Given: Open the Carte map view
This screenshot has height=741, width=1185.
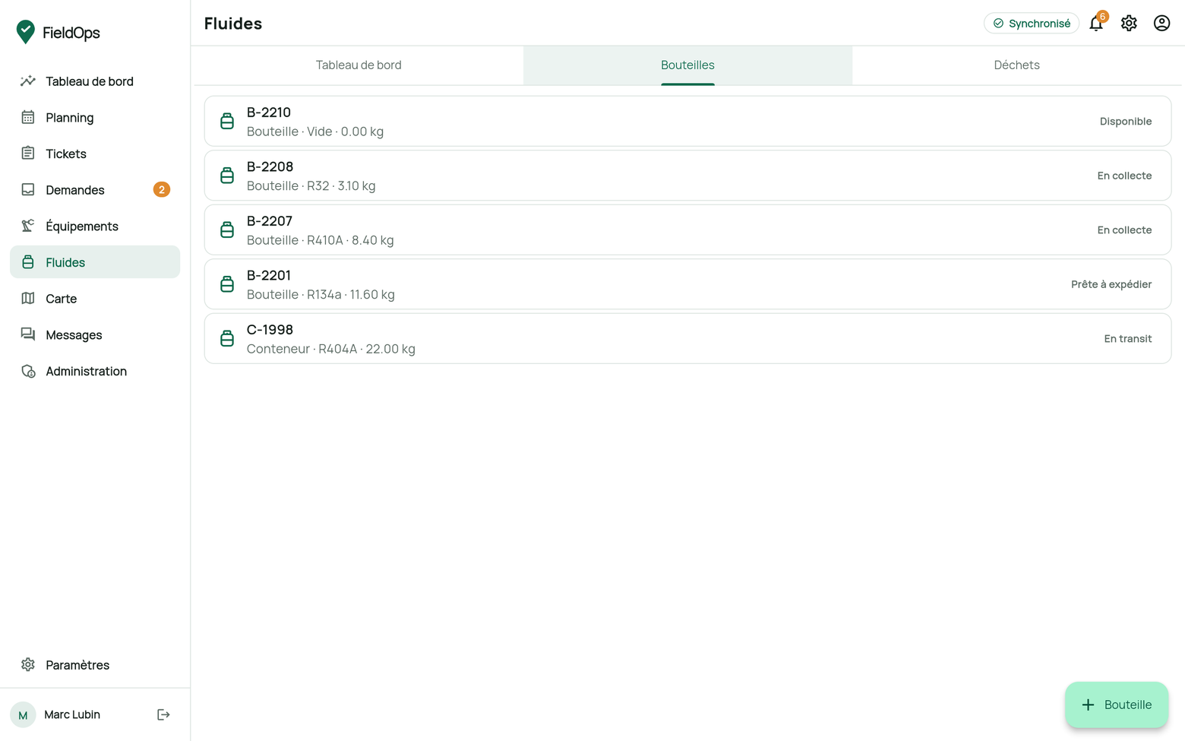Looking at the screenshot, I should tap(95, 299).
